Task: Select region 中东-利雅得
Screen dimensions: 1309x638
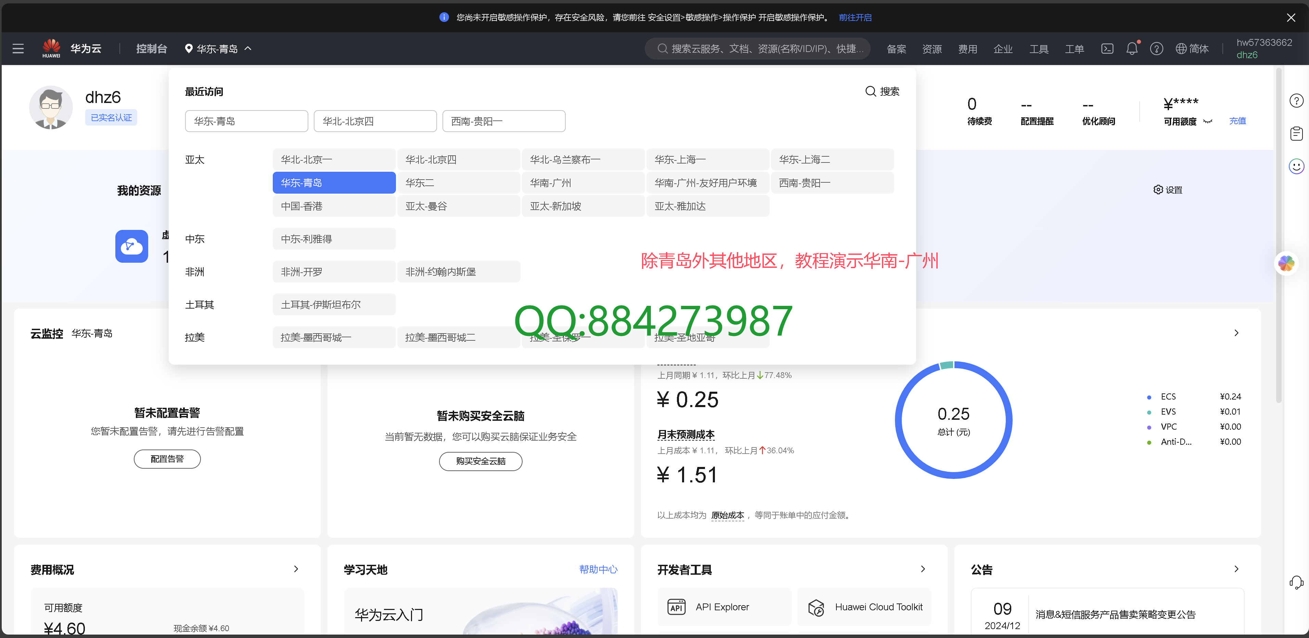Action: tap(334, 239)
